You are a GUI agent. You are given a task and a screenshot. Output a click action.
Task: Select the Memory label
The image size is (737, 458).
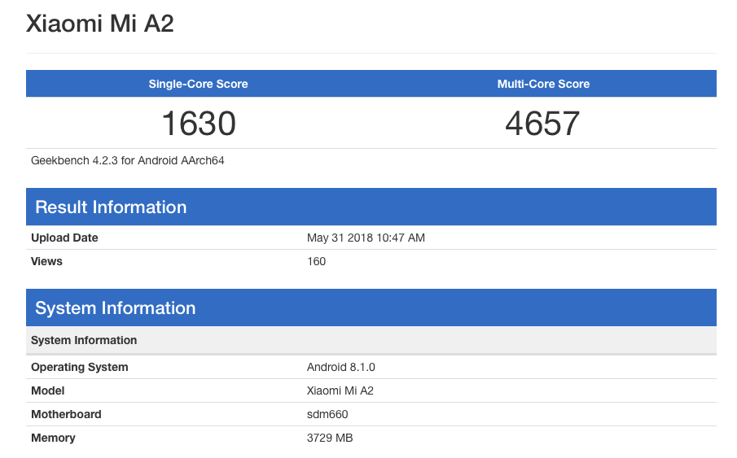click(53, 438)
